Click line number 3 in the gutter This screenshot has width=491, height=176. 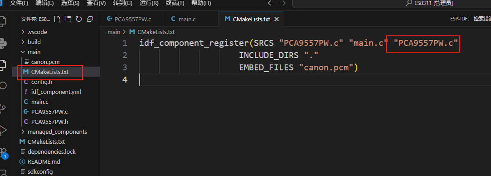125,68
